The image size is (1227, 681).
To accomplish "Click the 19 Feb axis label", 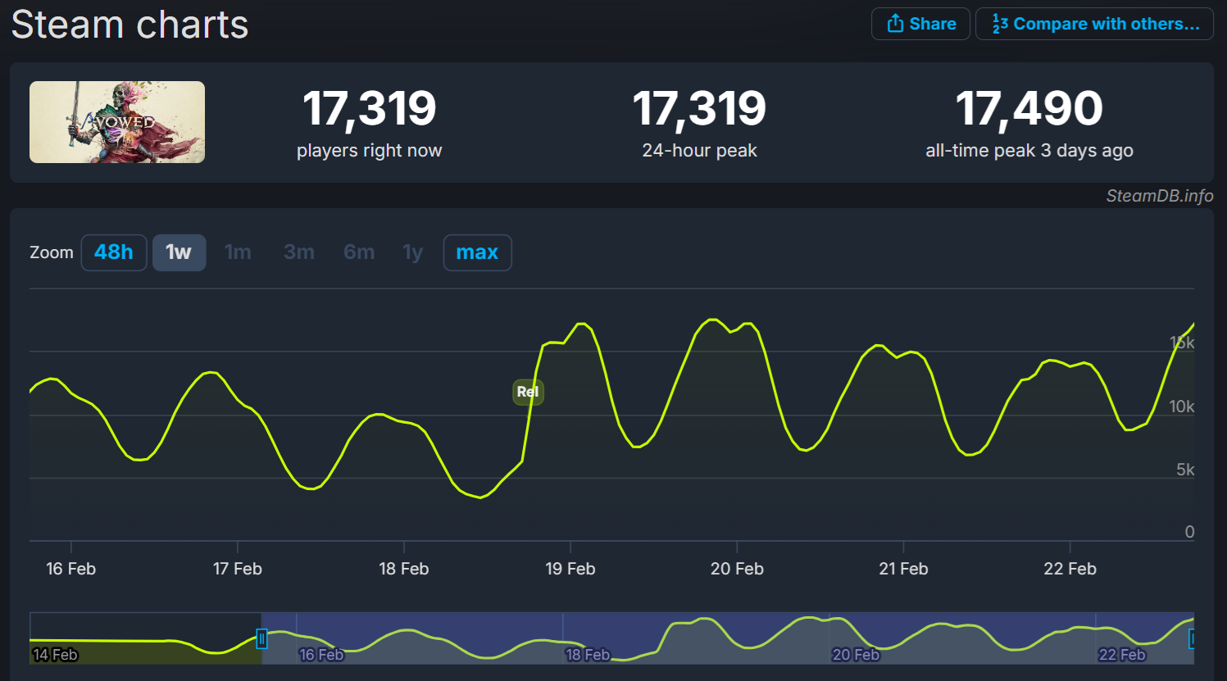I will click(x=570, y=569).
